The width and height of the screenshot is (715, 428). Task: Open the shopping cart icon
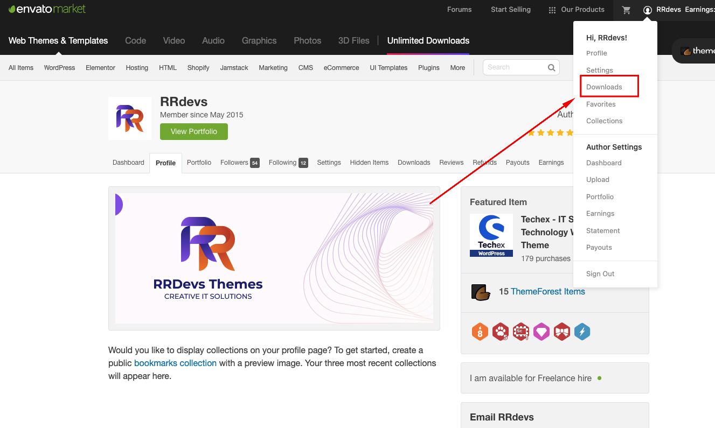pos(626,10)
